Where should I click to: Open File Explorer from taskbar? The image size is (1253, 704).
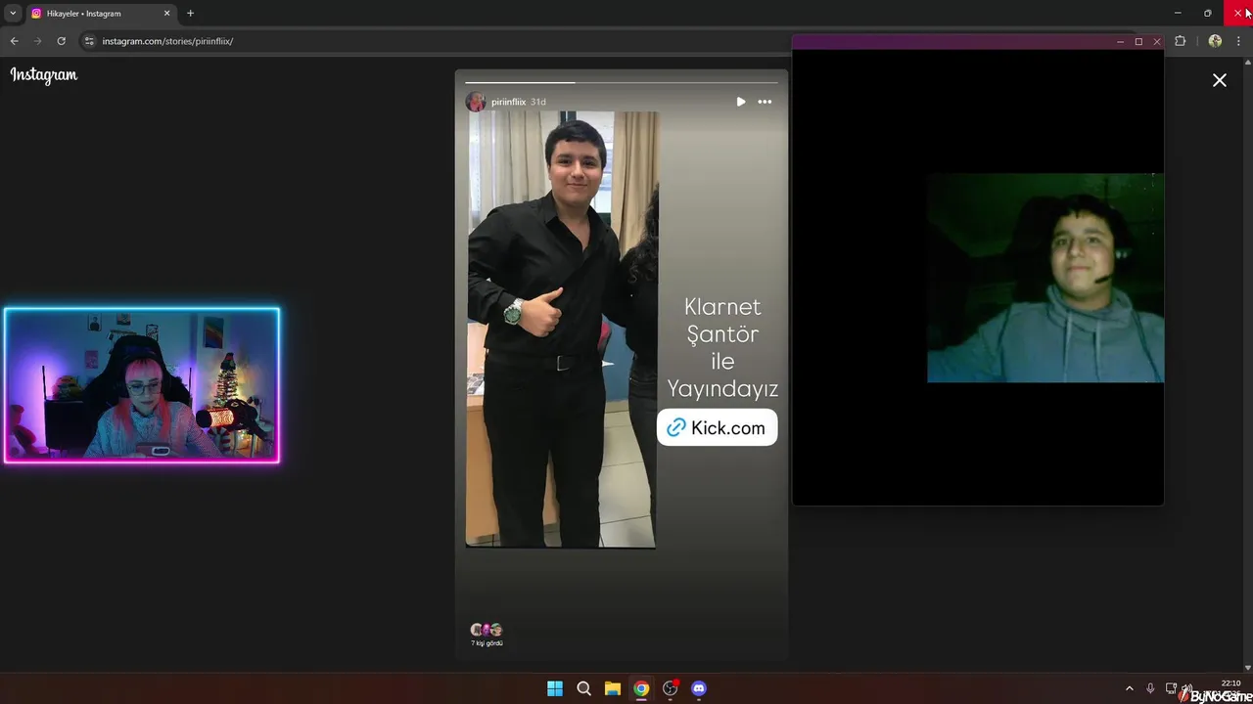coord(612,688)
